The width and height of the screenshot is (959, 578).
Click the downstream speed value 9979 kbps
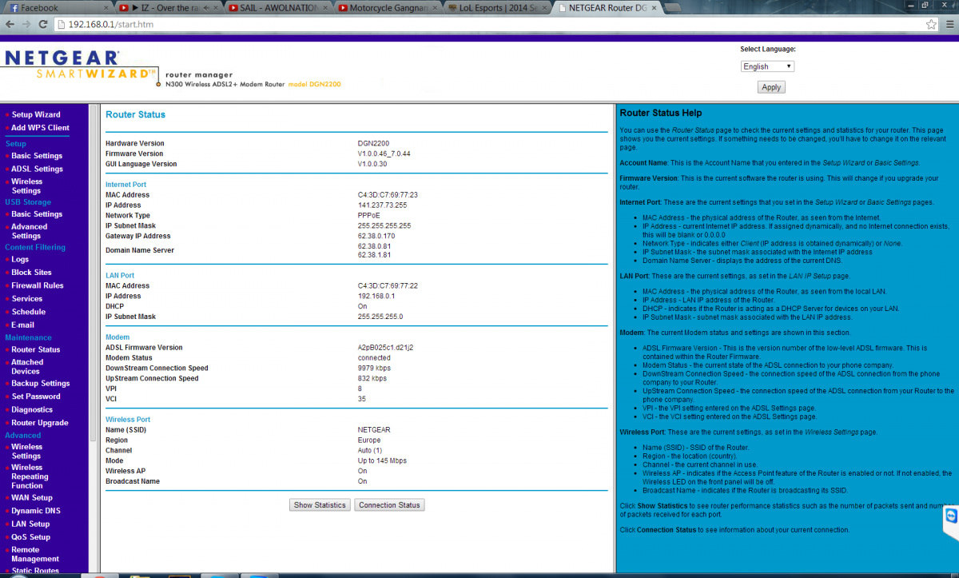pos(374,369)
